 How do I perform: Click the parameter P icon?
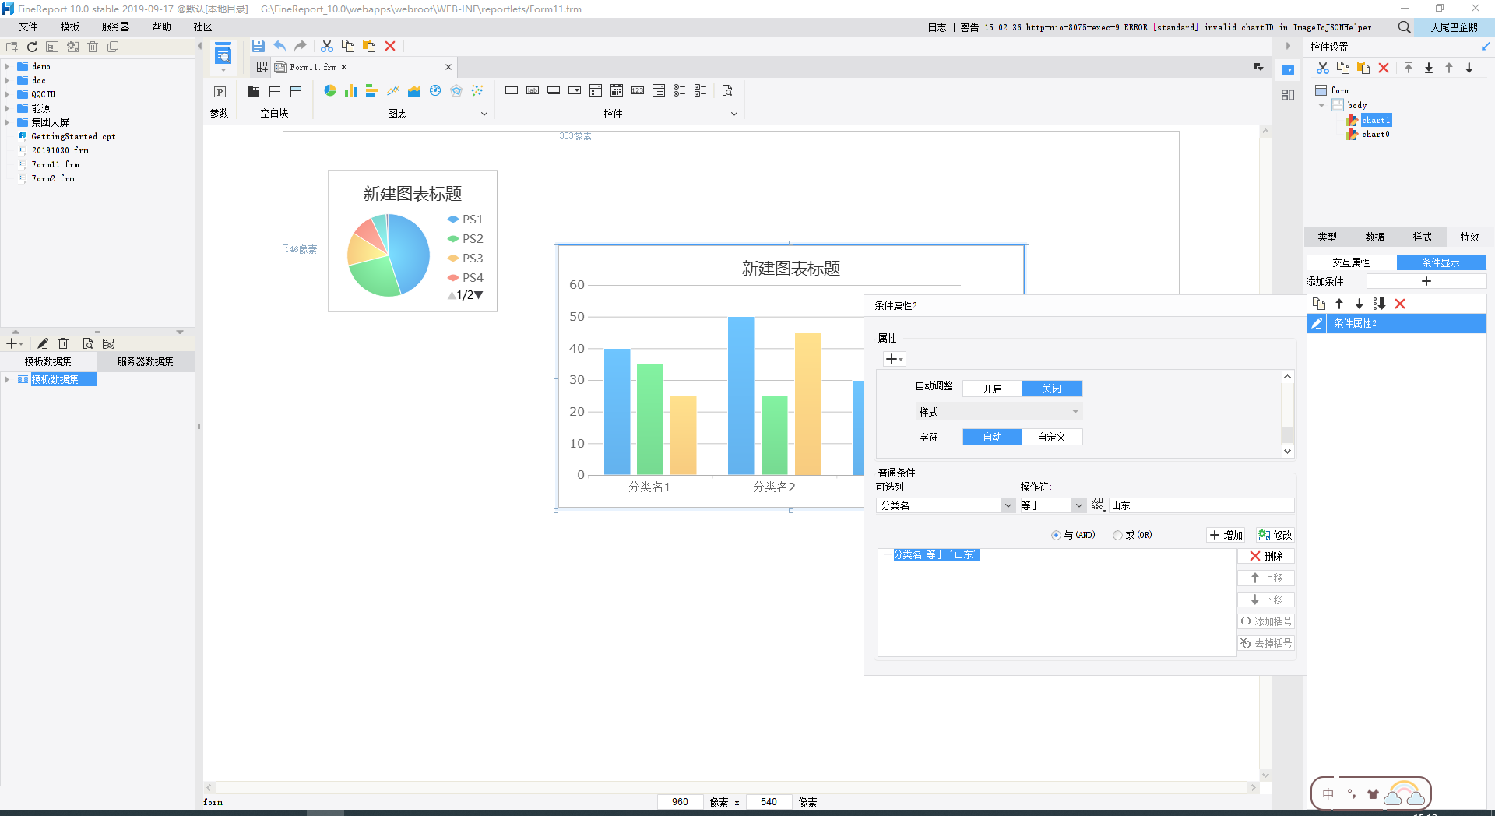click(x=220, y=91)
